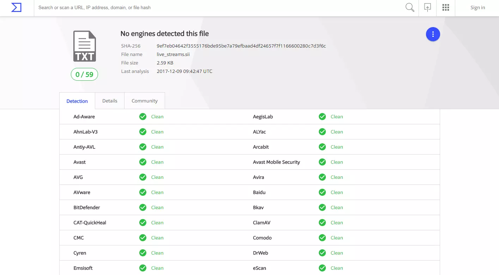This screenshot has height=275, width=499.
Task: Click the live_streams.sii file name
Action: tap(173, 54)
